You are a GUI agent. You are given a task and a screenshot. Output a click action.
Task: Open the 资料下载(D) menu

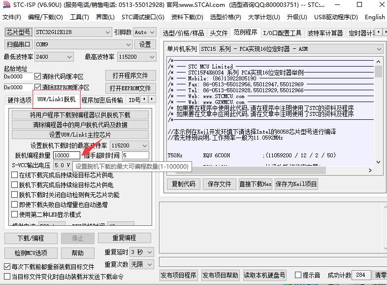(184, 17)
